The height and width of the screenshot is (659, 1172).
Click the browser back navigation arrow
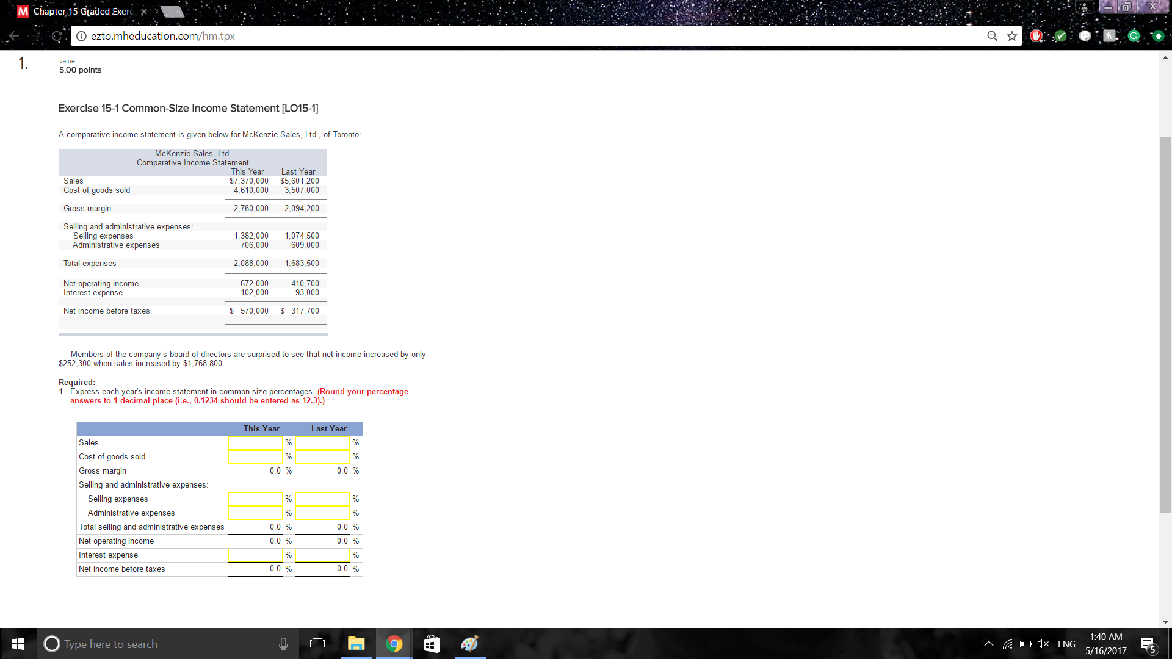point(13,36)
